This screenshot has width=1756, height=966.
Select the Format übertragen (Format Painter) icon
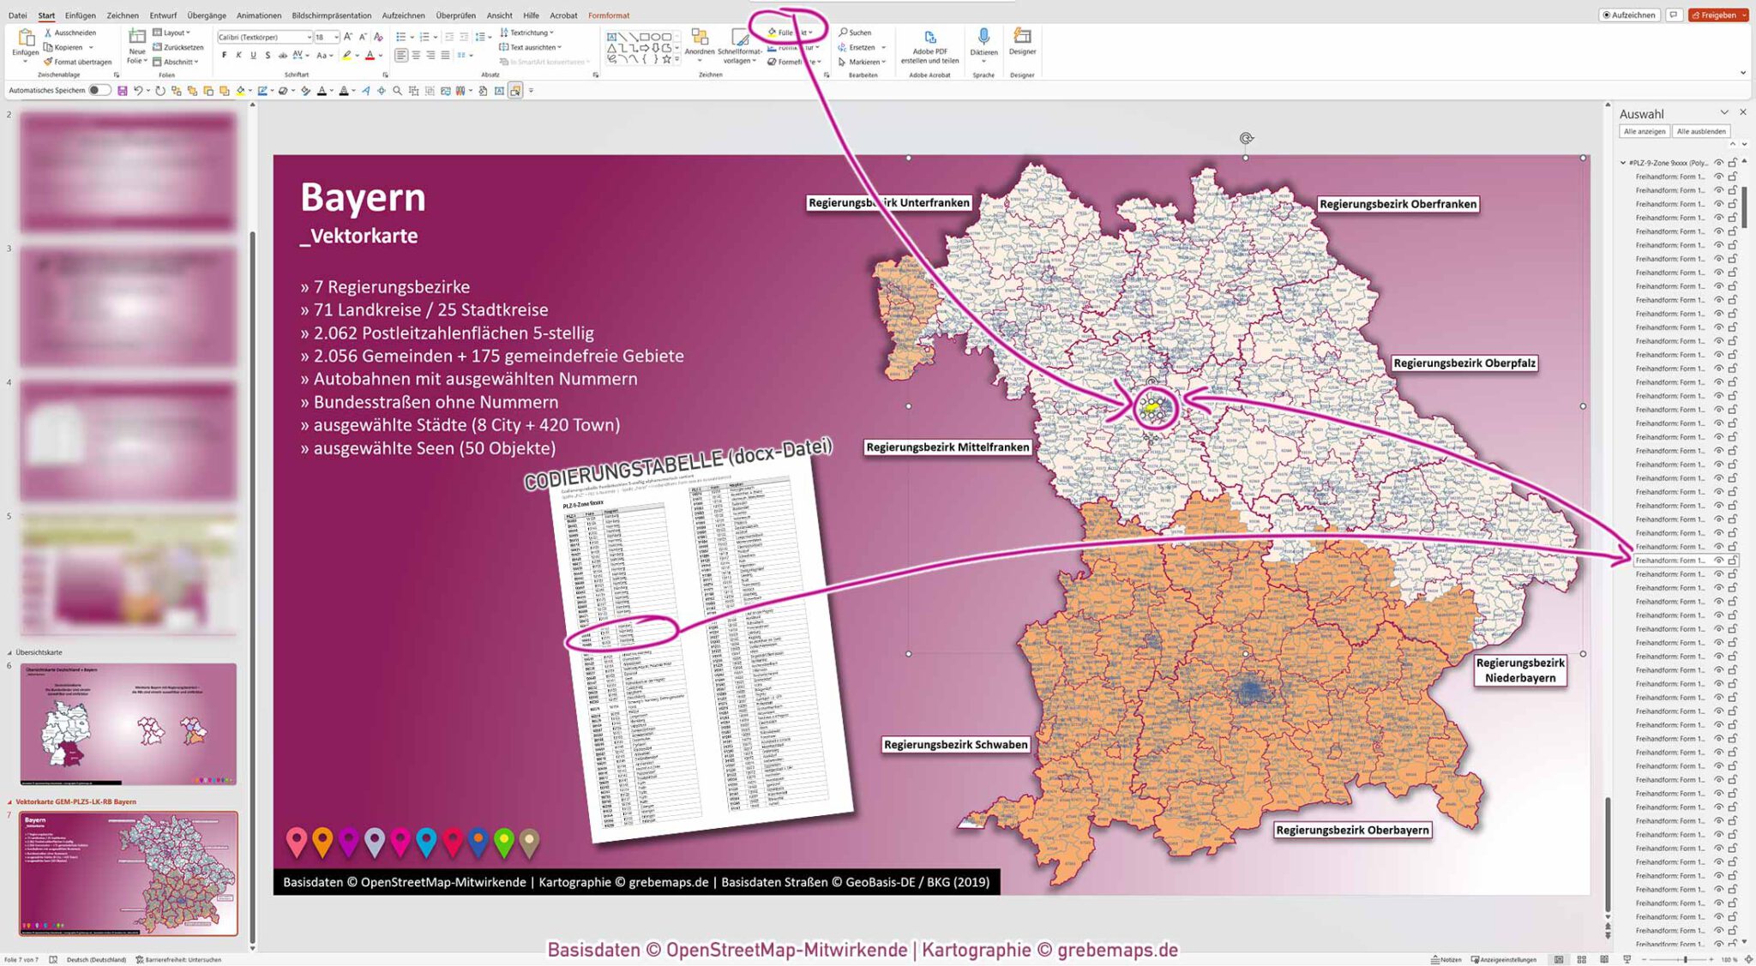coord(48,61)
